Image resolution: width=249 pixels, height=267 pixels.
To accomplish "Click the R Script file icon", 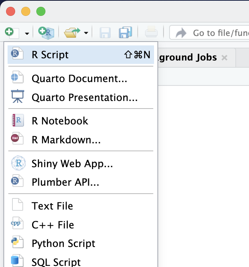I will (x=17, y=53).
